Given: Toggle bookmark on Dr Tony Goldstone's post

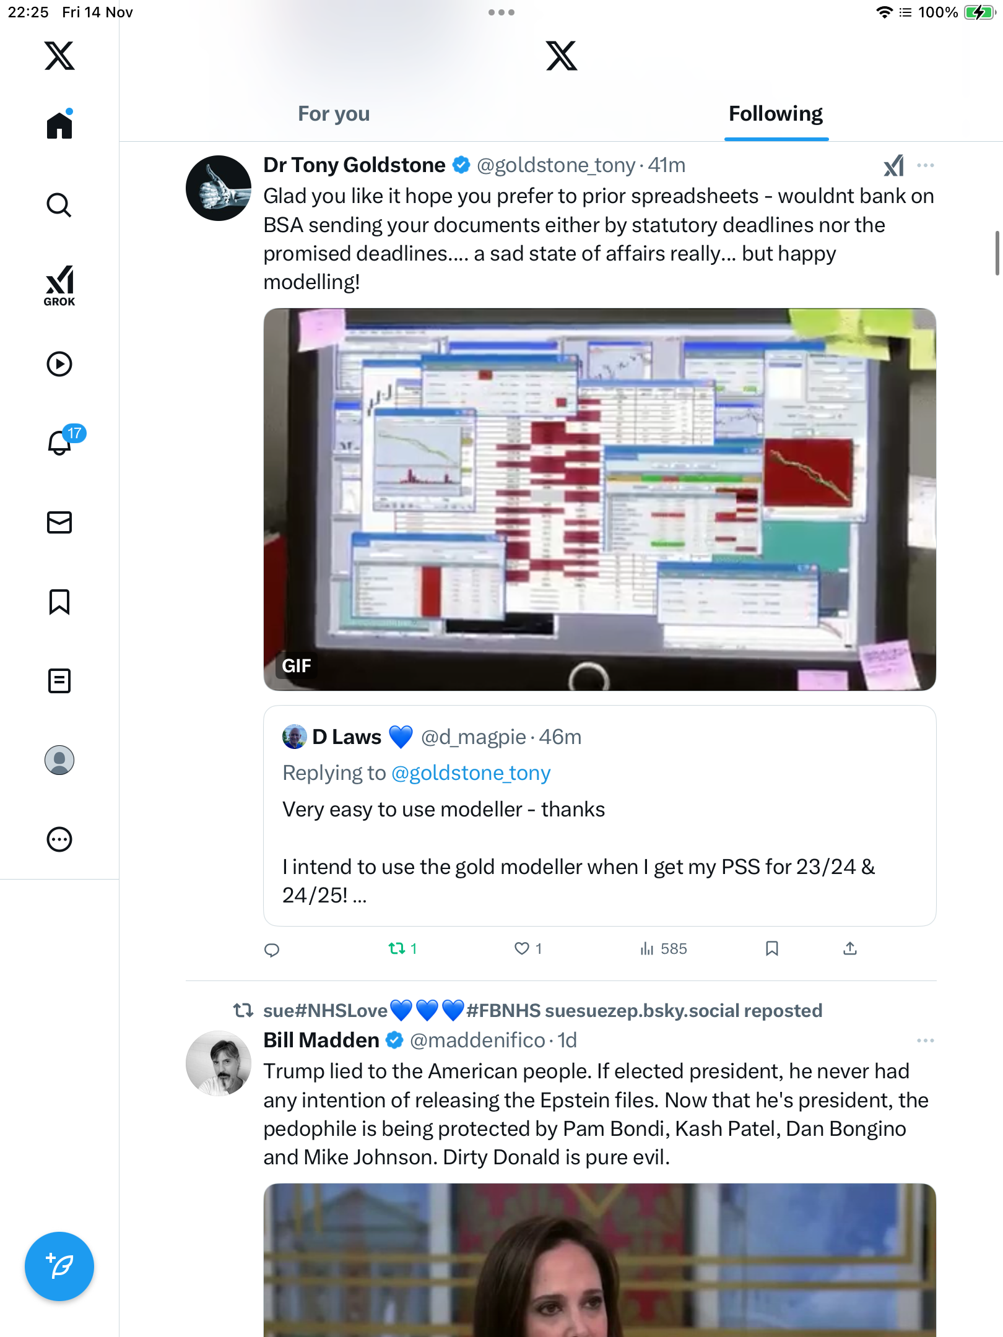Looking at the screenshot, I should (x=772, y=949).
